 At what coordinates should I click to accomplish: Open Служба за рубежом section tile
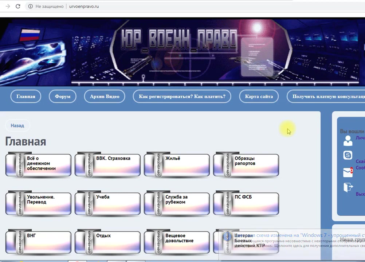(x=177, y=203)
